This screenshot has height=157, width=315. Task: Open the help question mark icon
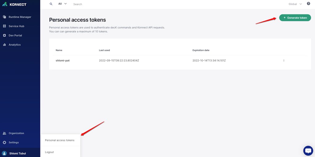click(x=309, y=4)
